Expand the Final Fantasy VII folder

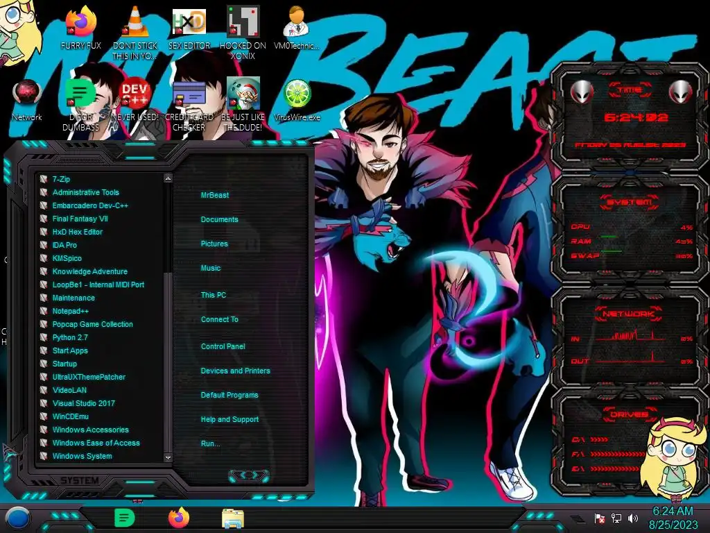pos(80,219)
